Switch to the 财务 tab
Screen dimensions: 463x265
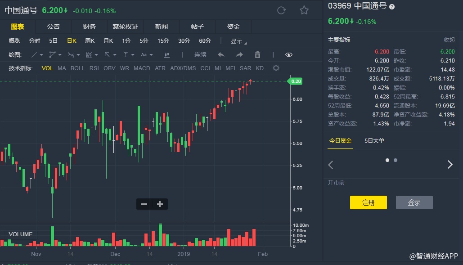[x=89, y=27]
